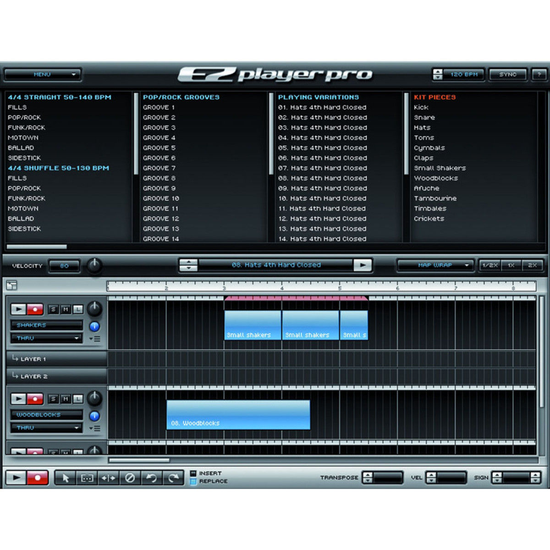Click the undo arrow icon

tap(151, 478)
